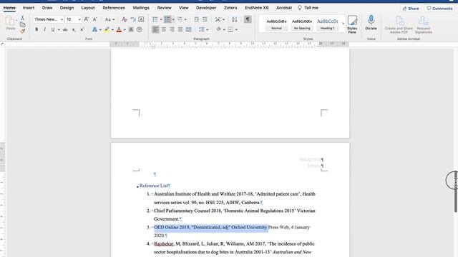Toggle bulleted list button
458x257 pixels.
[155, 19]
